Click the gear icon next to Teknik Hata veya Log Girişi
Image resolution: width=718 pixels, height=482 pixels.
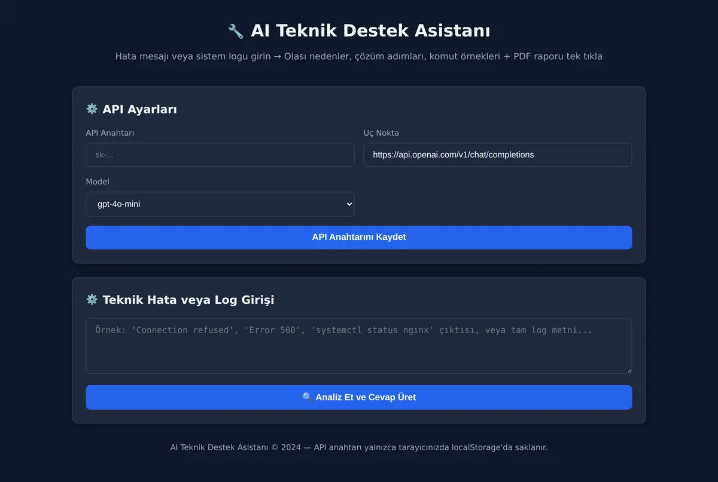pos(92,300)
